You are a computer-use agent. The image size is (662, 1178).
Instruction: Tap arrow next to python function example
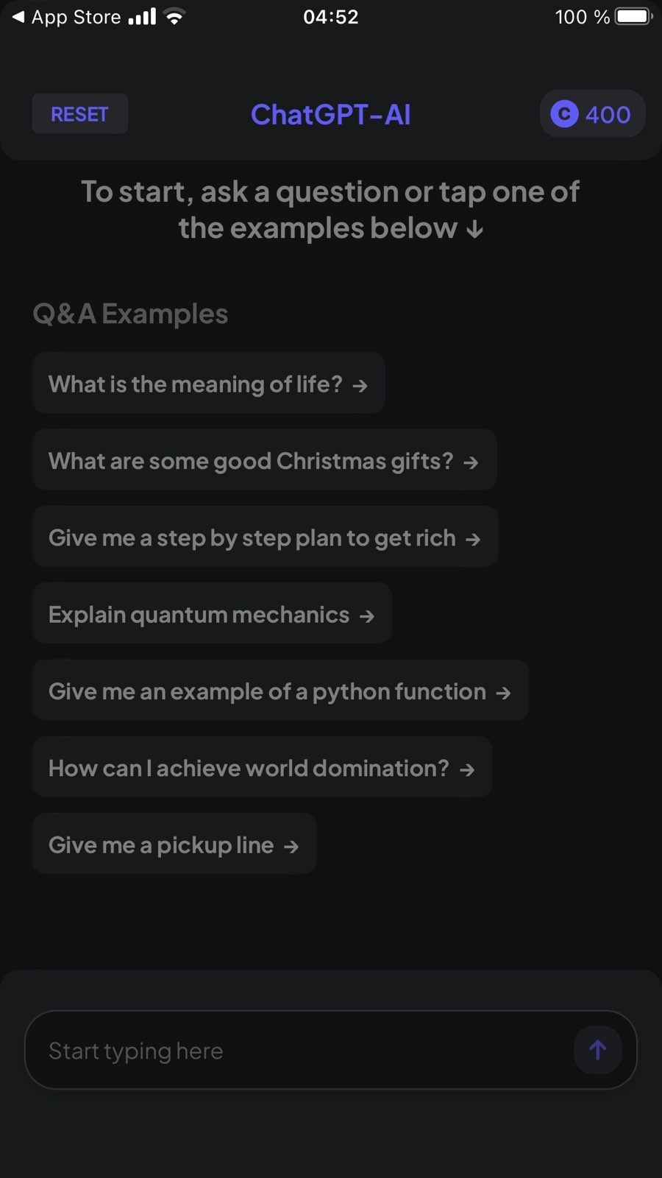pyautogui.click(x=503, y=693)
